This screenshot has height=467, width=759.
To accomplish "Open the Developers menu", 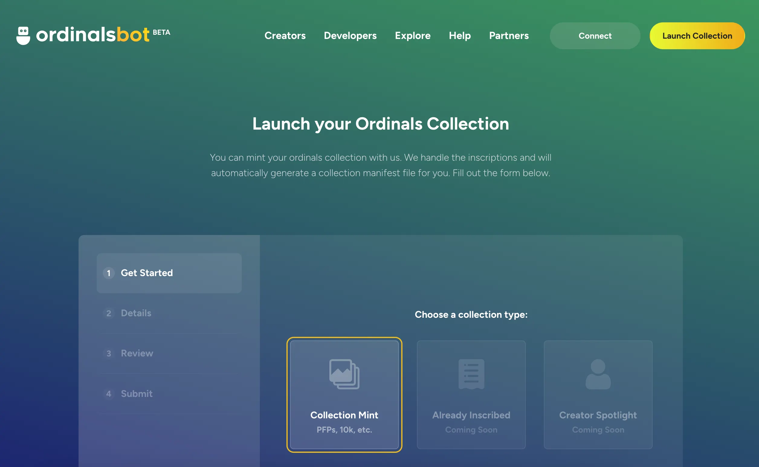I will click(350, 36).
